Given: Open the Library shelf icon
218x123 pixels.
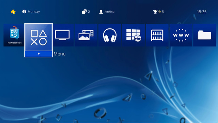Looking at the screenshot, I should (x=157, y=35).
